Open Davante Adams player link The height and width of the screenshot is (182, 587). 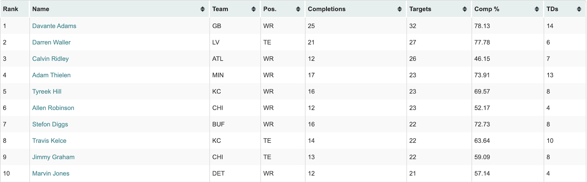pyautogui.click(x=54, y=26)
